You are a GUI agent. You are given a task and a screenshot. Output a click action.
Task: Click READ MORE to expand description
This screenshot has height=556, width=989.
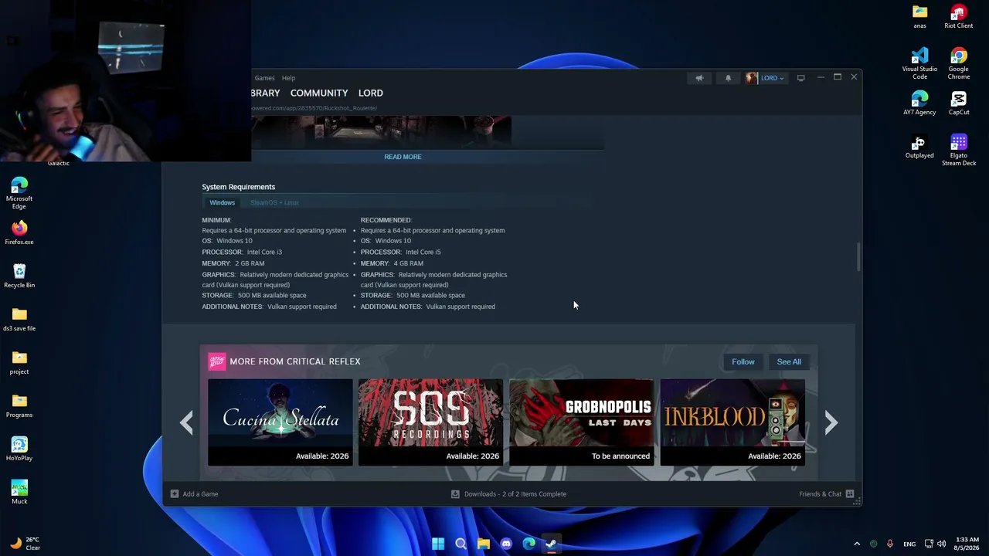pos(403,157)
